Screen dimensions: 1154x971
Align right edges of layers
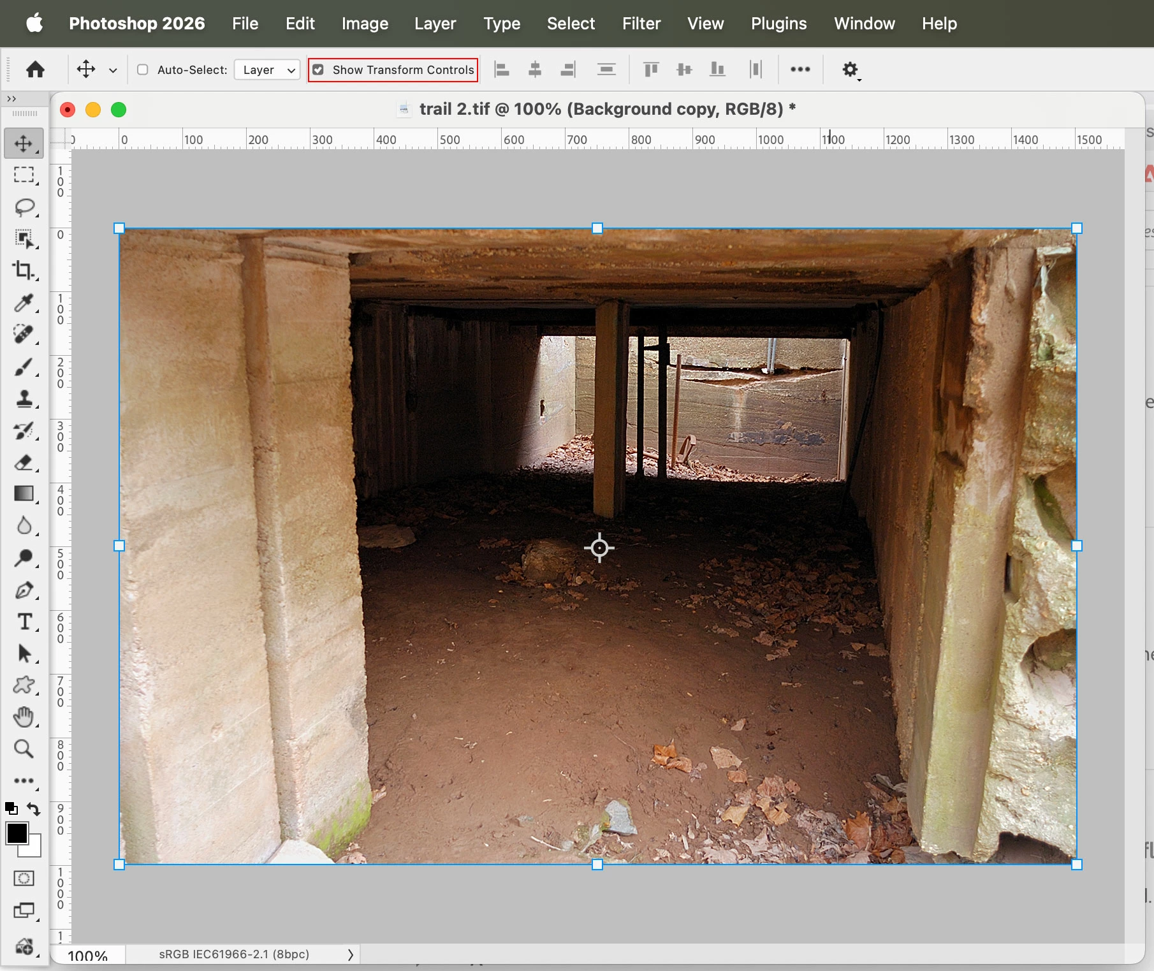click(567, 69)
